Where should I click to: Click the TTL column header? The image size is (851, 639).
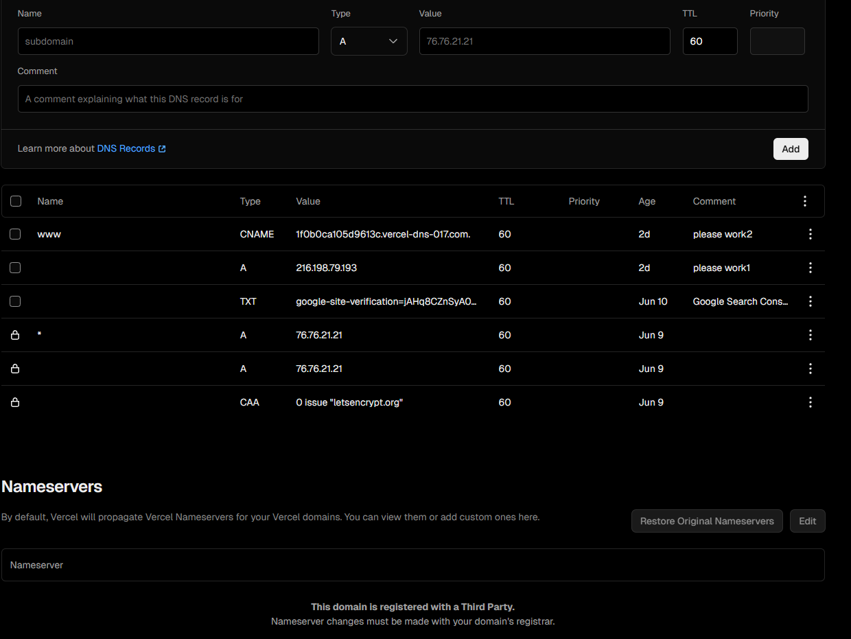pos(506,201)
